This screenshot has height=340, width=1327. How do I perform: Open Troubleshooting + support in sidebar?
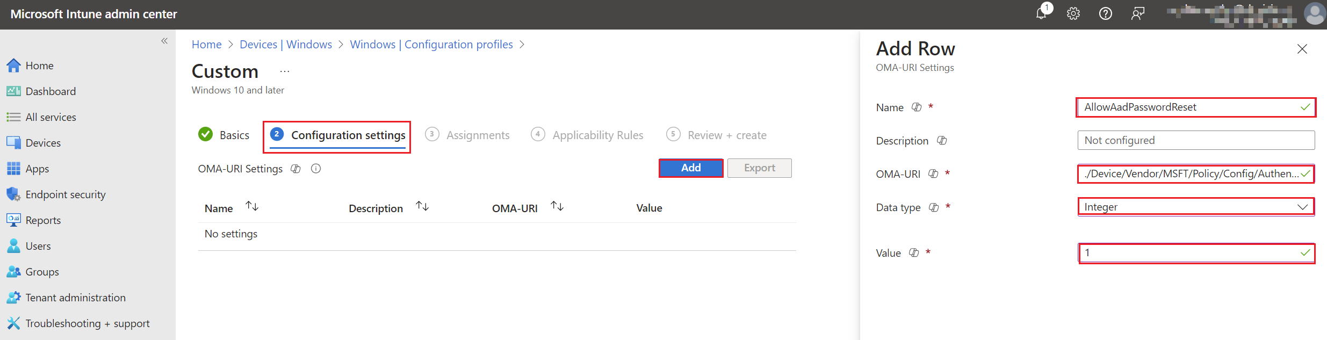[88, 323]
